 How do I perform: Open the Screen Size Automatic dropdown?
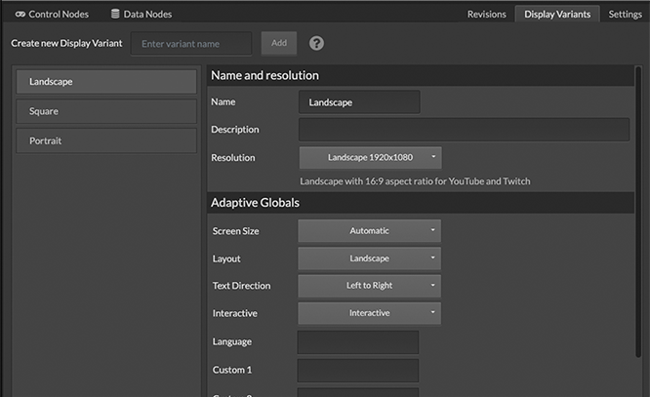point(369,231)
